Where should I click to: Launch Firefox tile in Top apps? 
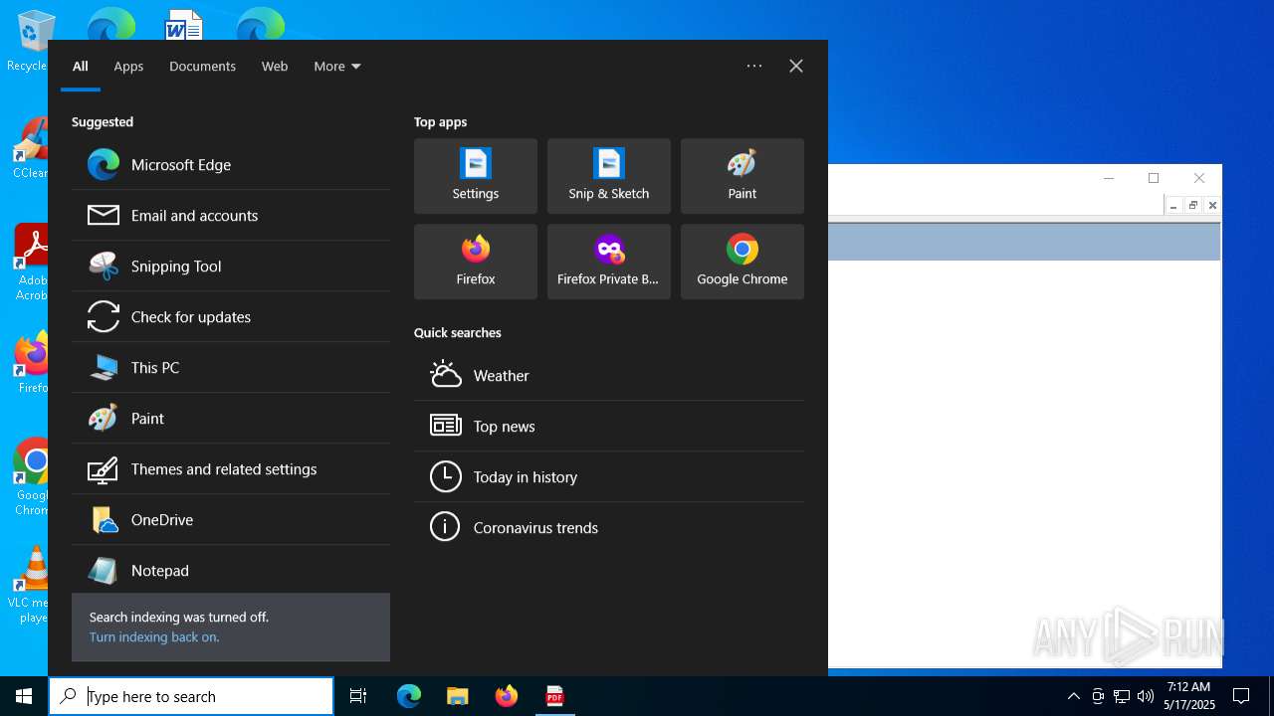(476, 262)
